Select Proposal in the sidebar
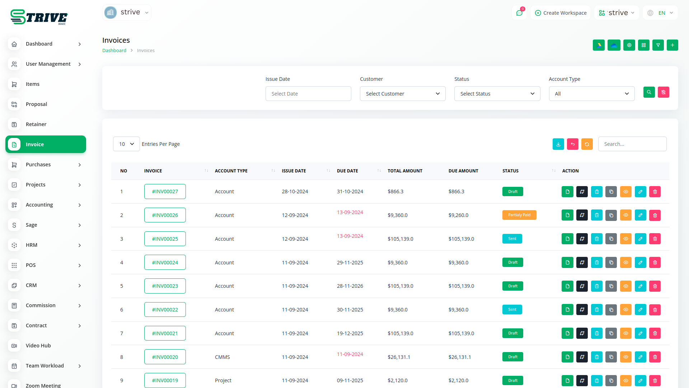Screen dimensions: 689x388 [36, 104]
